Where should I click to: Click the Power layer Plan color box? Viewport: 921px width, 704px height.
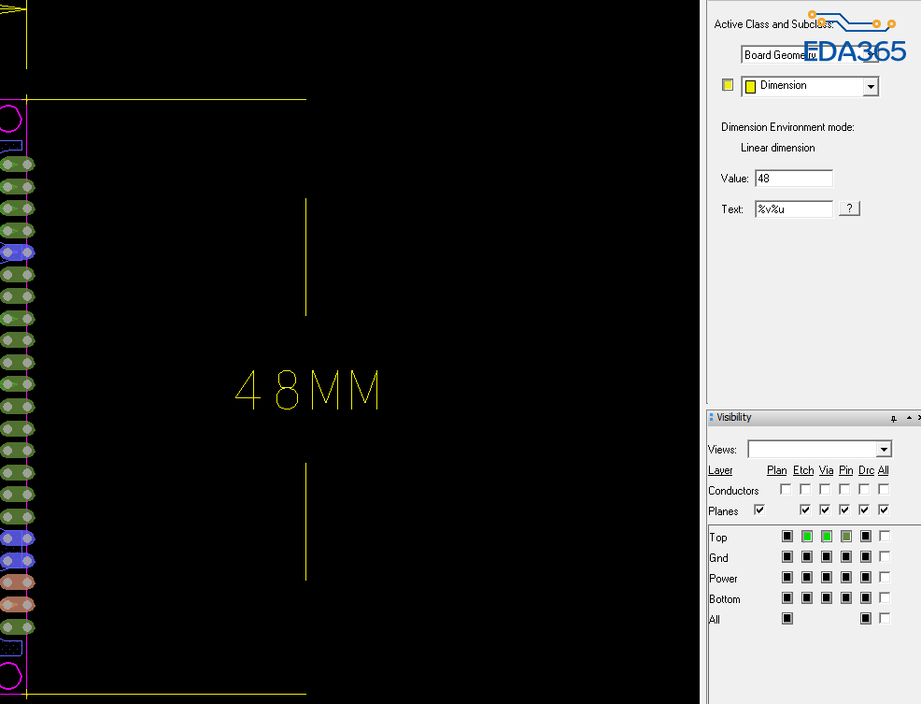pyautogui.click(x=787, y=578)
